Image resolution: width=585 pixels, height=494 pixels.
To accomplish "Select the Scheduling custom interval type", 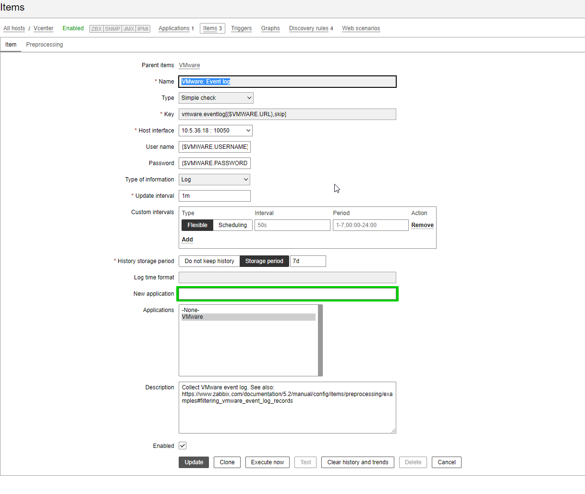I will 232,225.
